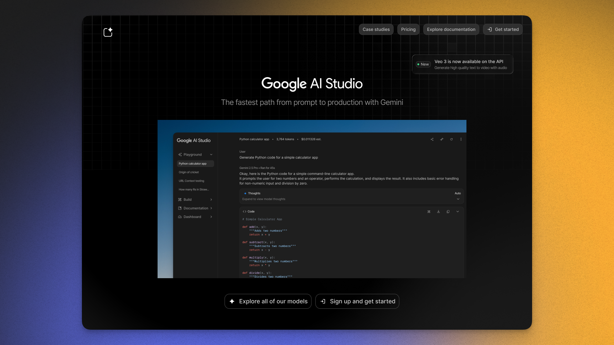614x345 pixels.
Task: Open the Veo 3 announcement banner
Action: tap(462, 64)
